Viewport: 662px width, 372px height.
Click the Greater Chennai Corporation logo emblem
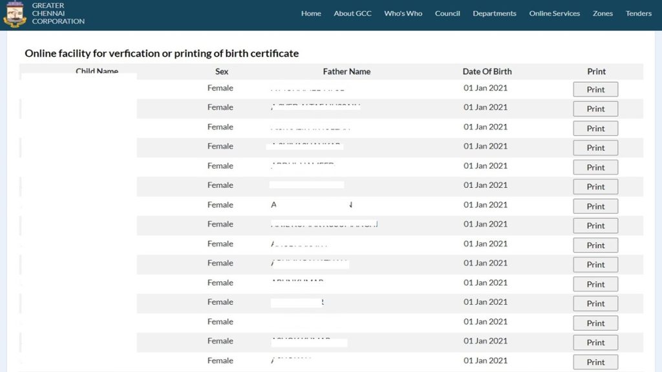pos(14,14)
